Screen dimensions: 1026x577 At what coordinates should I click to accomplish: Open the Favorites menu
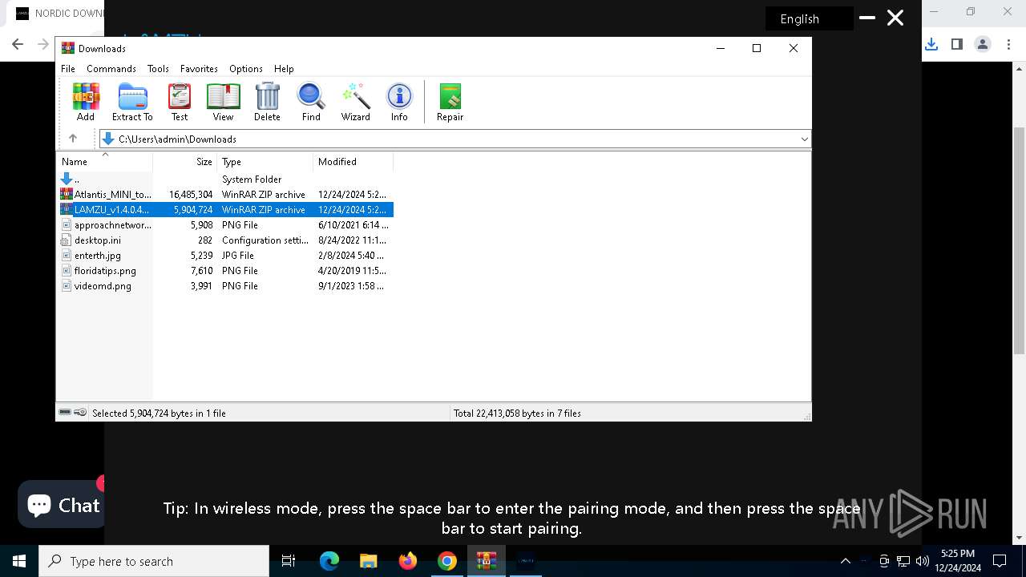click(x=199, y=69)
